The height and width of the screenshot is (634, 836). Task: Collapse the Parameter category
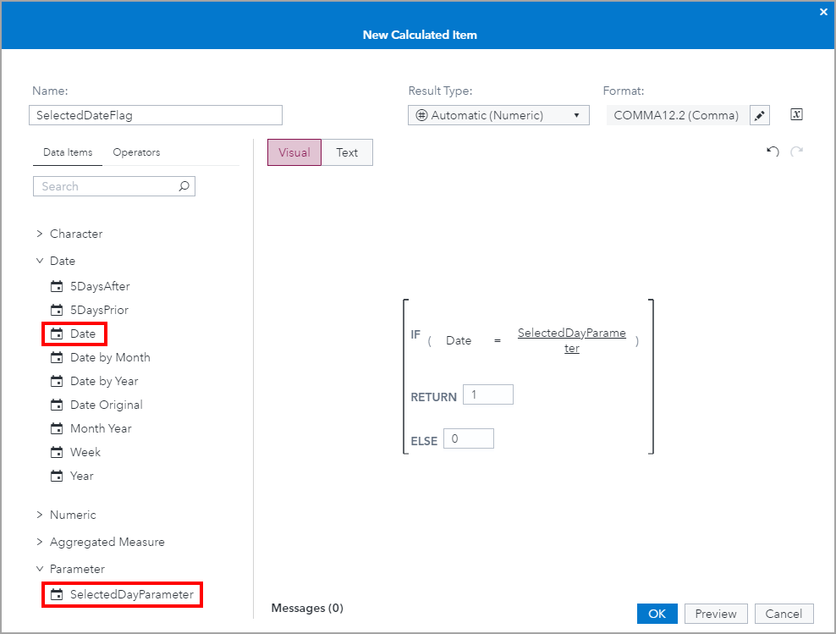(x=40, y=569)
